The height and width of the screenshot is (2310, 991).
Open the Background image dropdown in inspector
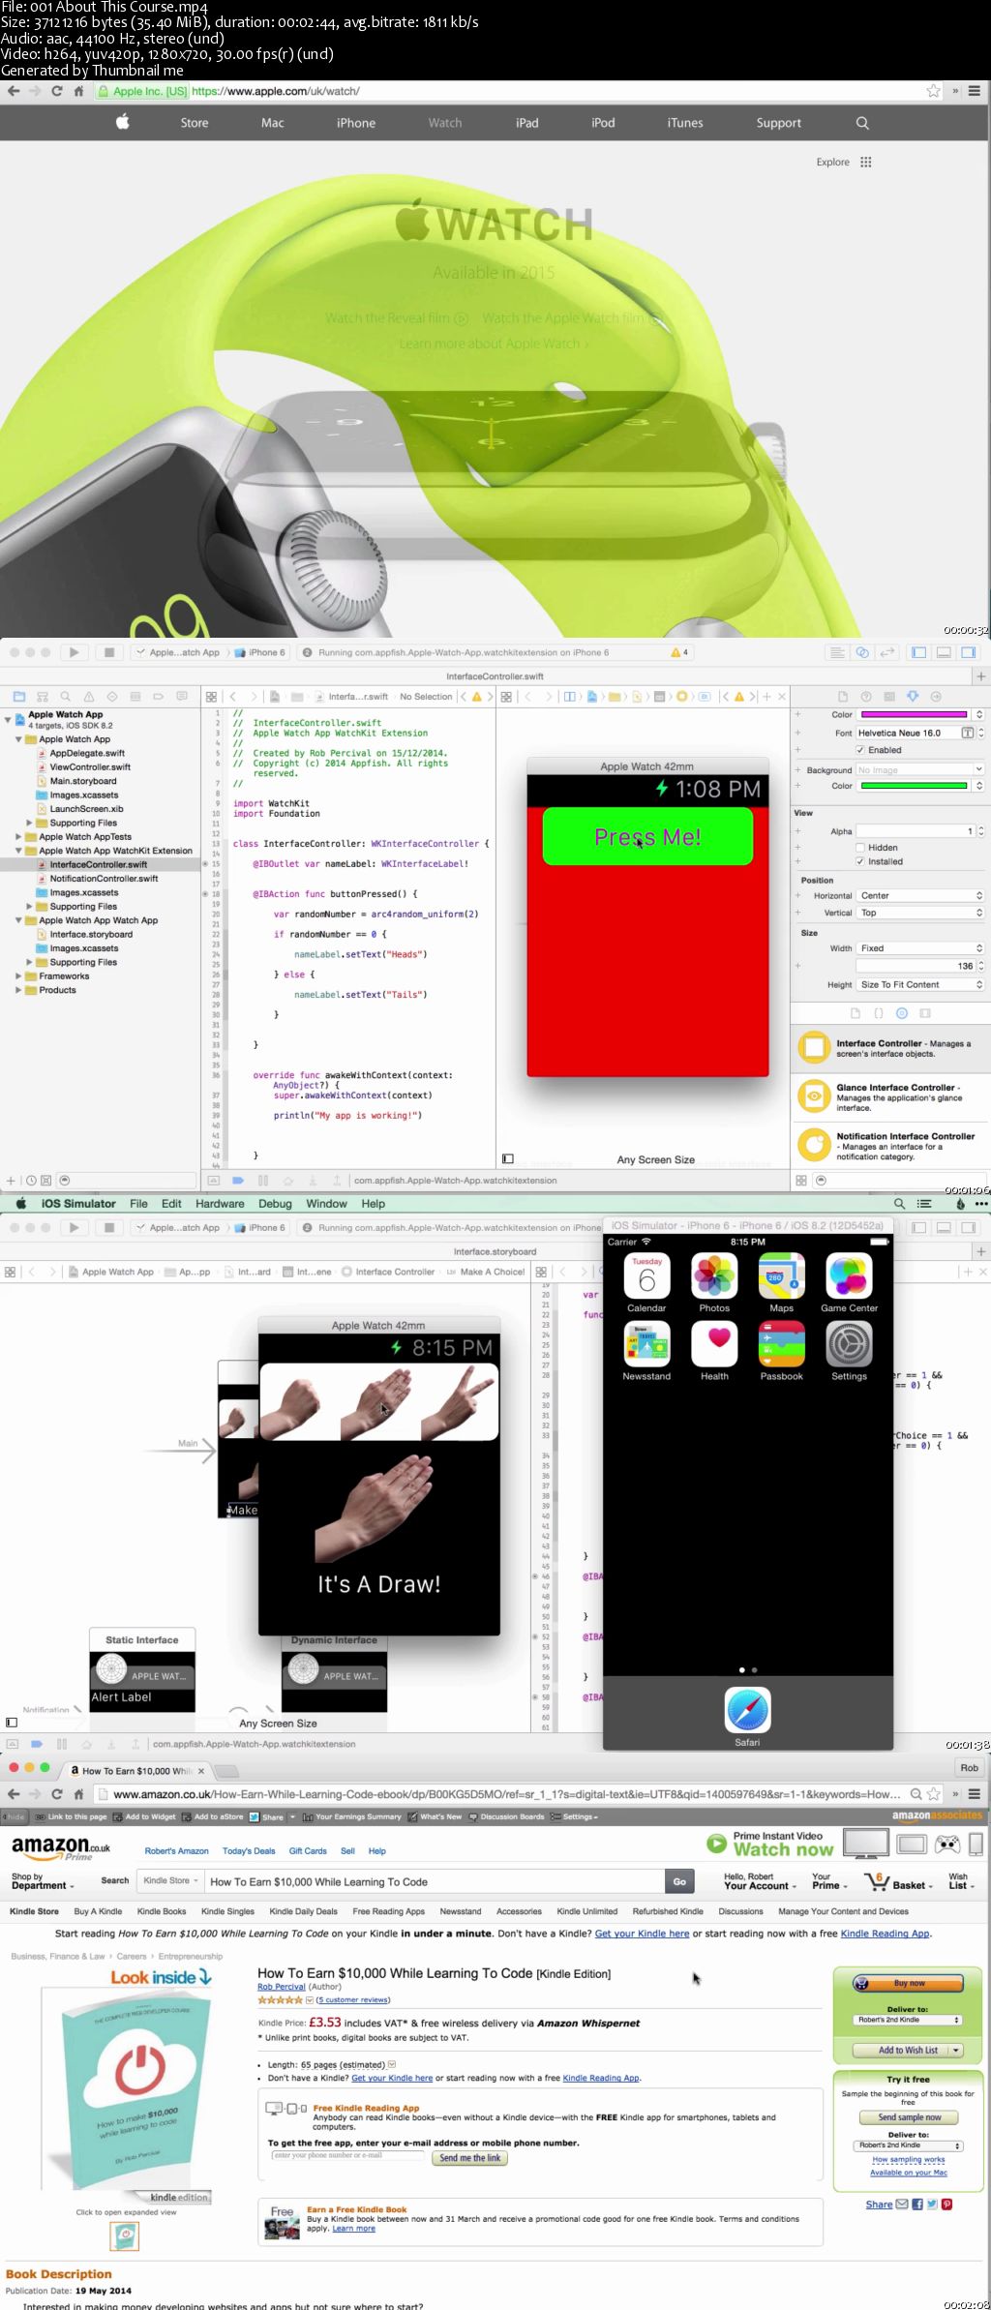[x=920, y=770]
